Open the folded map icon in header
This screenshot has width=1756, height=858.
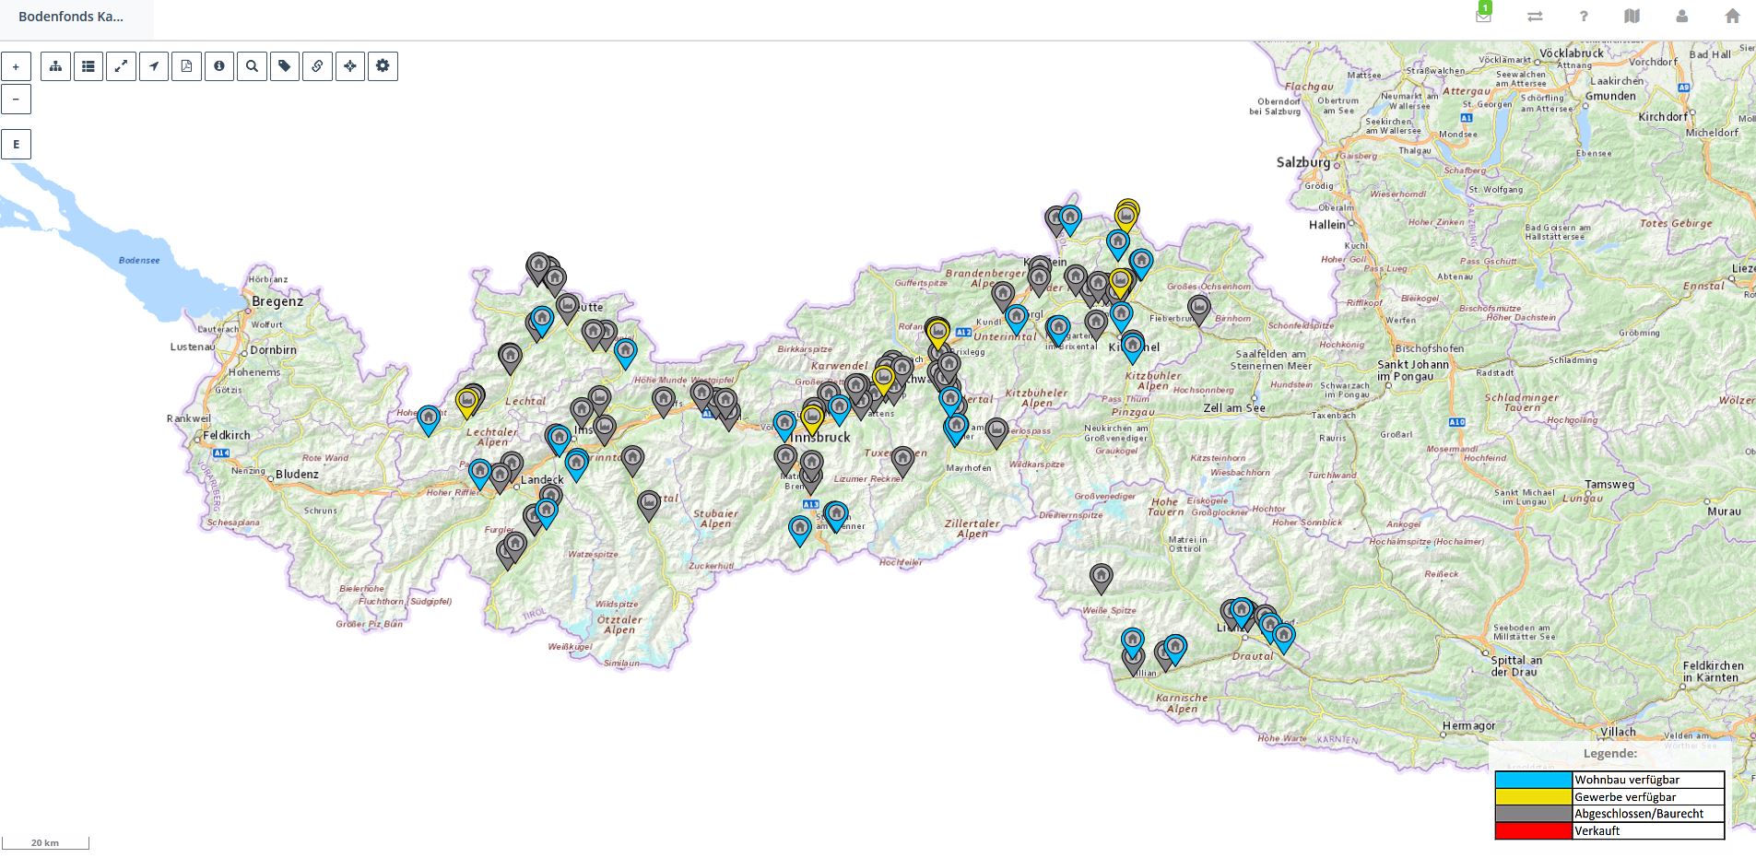point(1632,17)
